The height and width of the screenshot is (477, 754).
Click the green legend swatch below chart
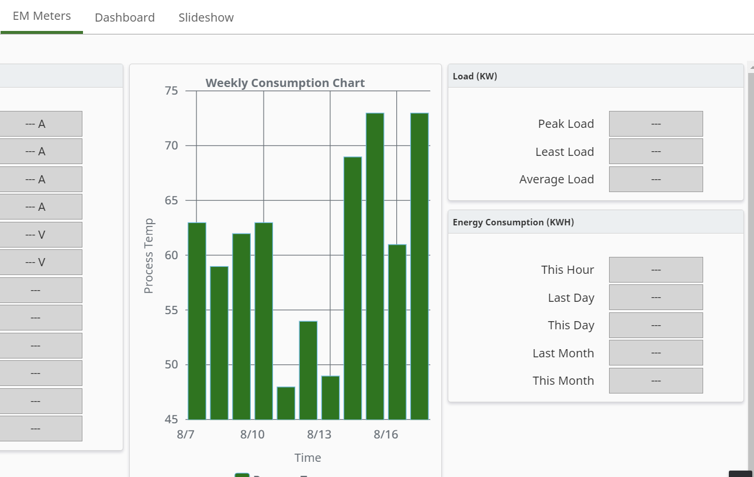[x=242, y=475]
